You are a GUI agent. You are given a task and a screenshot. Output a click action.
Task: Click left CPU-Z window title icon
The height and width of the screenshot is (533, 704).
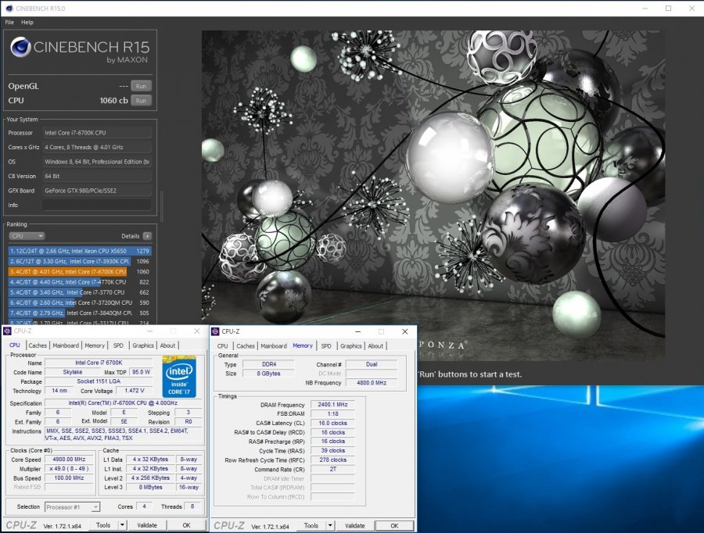pos(7,331)
